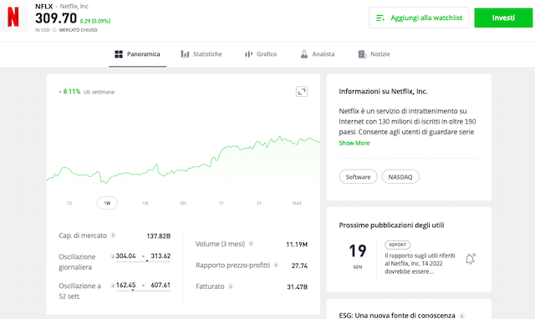
Task: Open info icon beside Volume (3 mesi)
Action: (251, 244)
